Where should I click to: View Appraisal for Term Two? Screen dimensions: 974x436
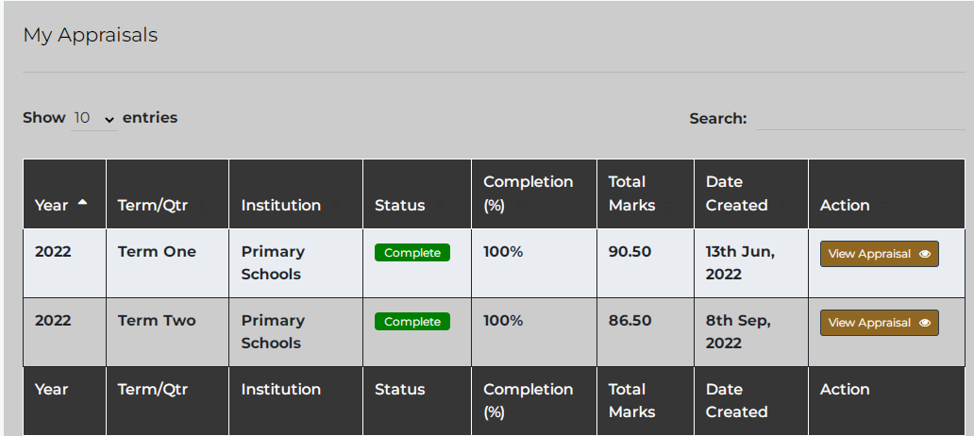coord(879,323)
